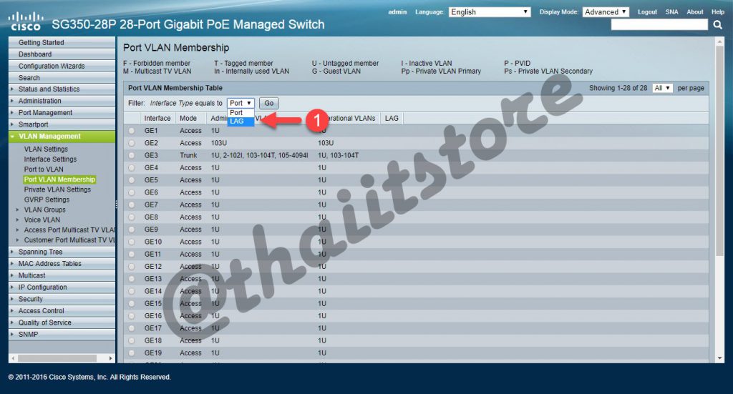Select the GE12 row radio button

point(132,267)
